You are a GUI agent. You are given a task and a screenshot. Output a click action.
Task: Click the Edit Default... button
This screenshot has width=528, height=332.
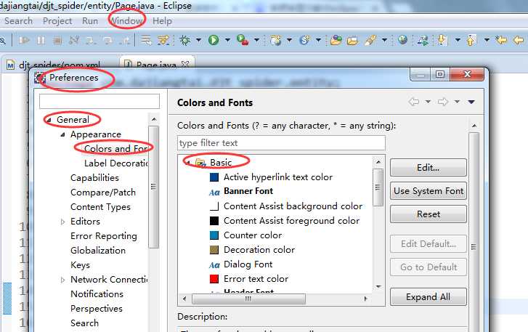pyautogui.click(x=429, y=243)
